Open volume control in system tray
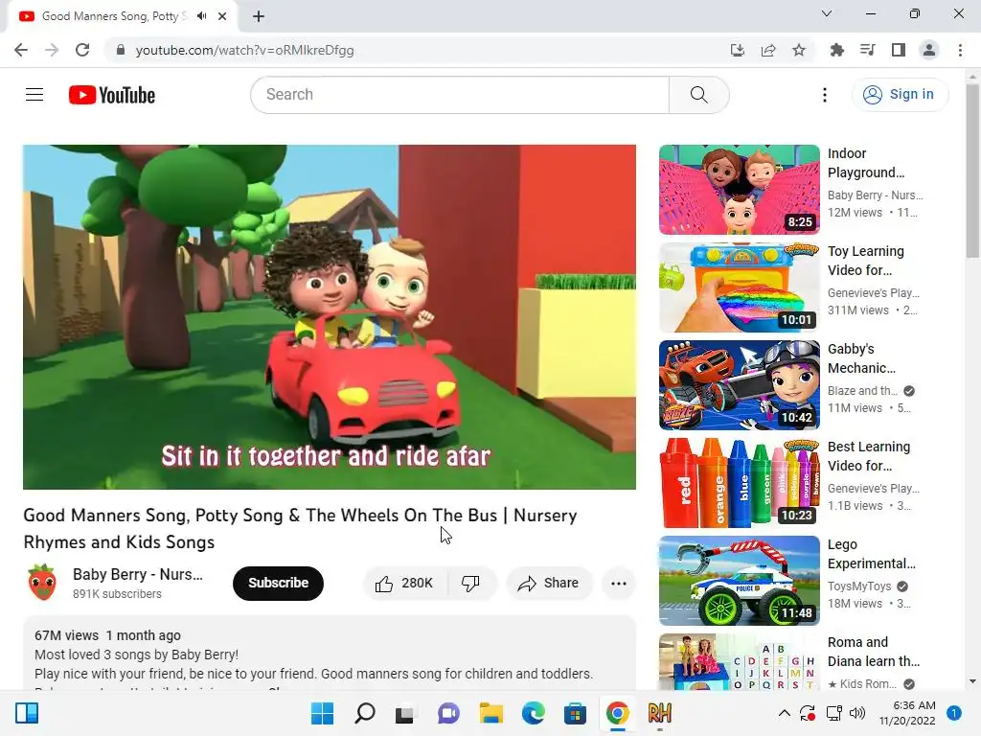This screenshot has height=736, width=981. click(x=857, y=713)
